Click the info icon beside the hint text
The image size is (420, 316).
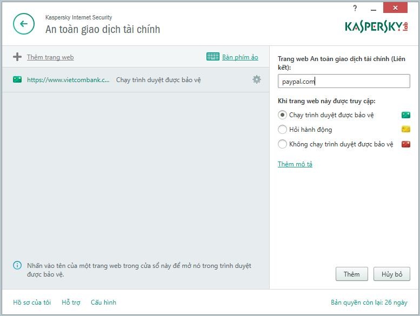pos(17,265)
